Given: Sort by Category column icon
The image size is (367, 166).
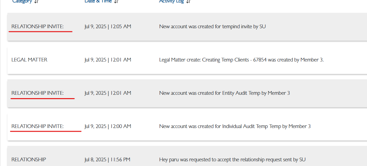Looking at the screenshot, I should click(x=36, y=1).
